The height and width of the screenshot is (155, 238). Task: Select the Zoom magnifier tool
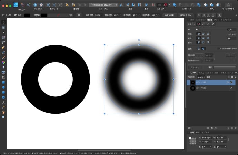point(3,117)
